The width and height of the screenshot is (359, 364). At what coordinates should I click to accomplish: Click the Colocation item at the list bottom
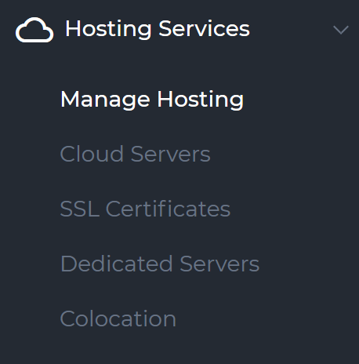point(118,318)
